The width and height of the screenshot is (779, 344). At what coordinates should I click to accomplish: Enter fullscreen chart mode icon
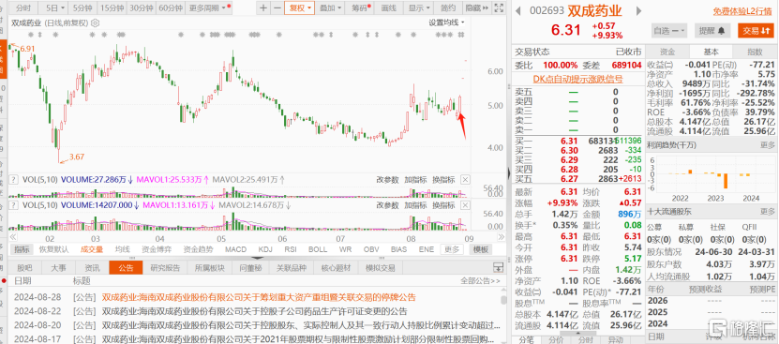(x=500, y=7)
